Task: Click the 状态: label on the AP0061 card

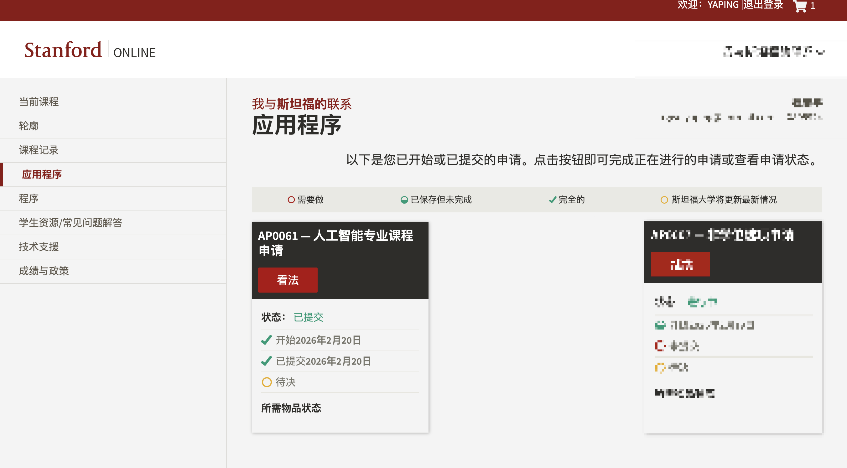Action: coord(273,317)
